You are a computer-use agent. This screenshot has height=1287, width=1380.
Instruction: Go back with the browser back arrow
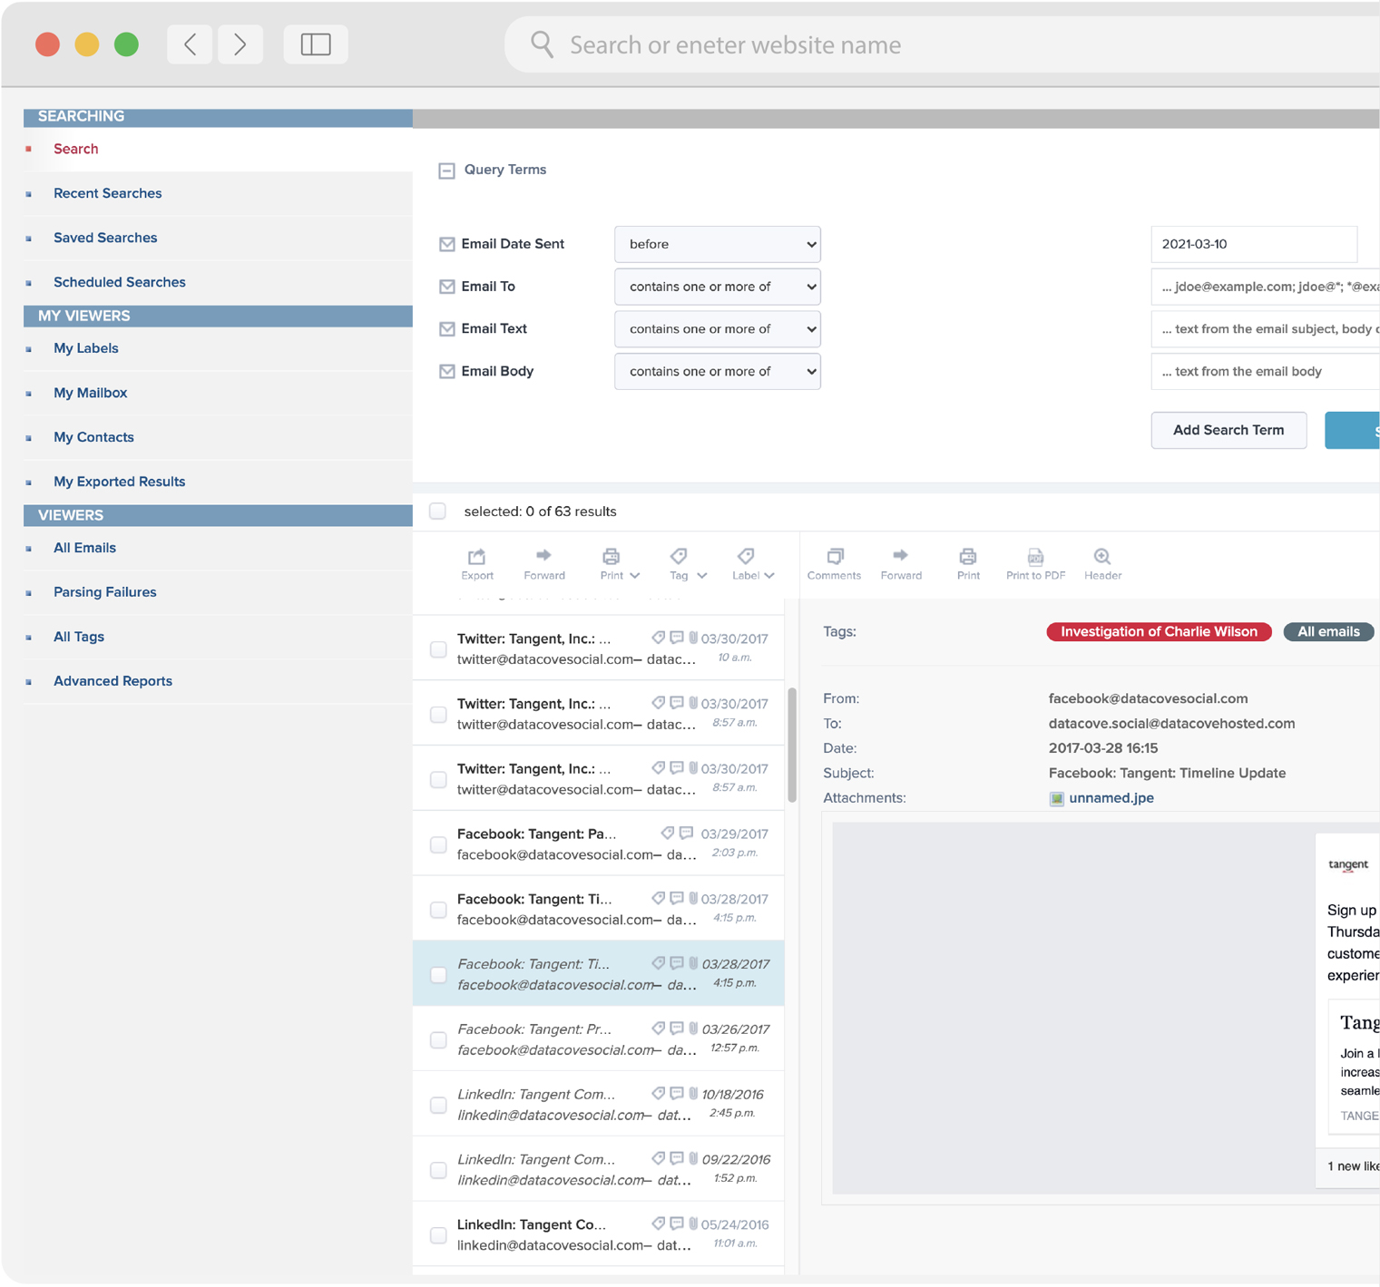(x=191, y=44)
